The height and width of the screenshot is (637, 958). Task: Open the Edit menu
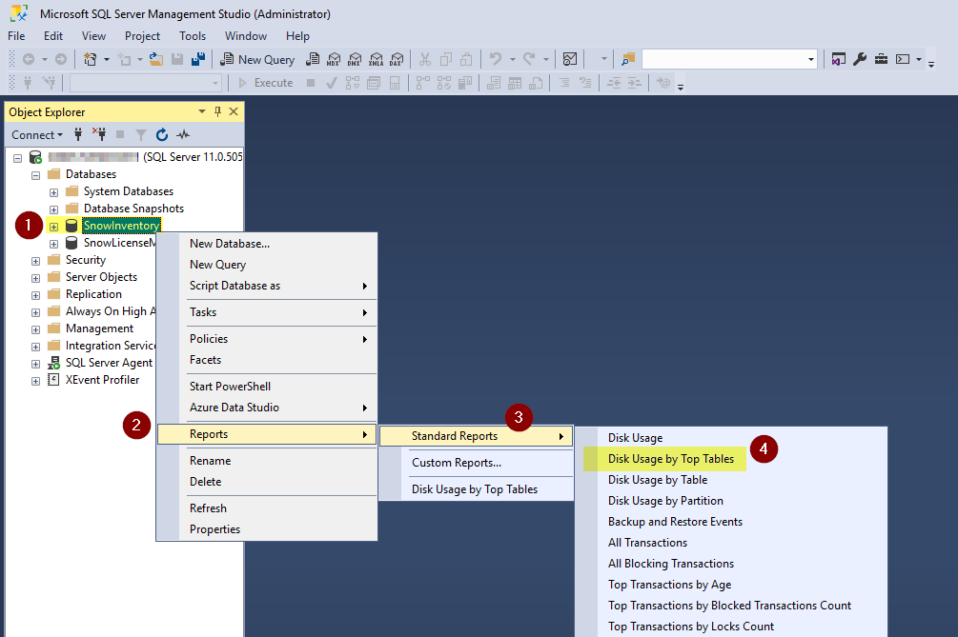point(53,36)
